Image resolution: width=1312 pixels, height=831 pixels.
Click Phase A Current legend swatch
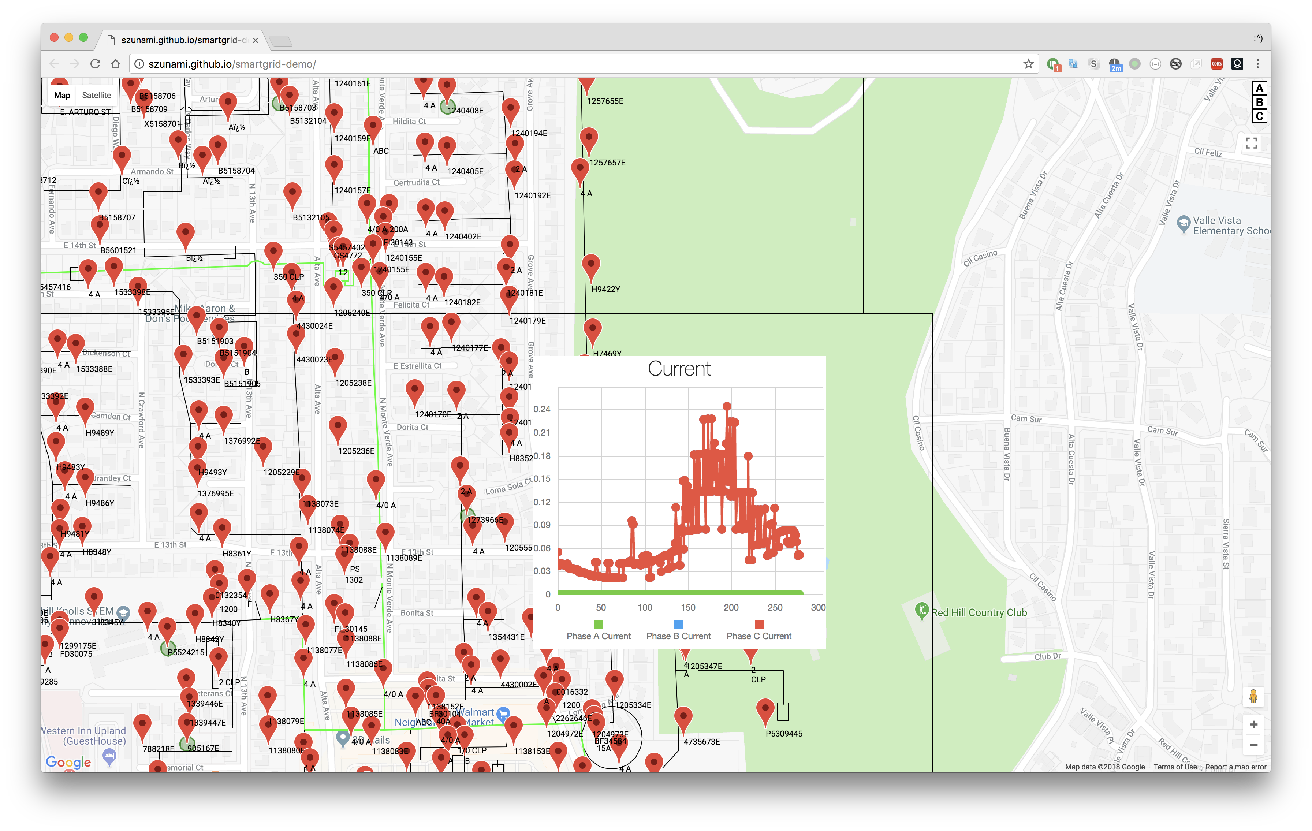tap(598, 625)
